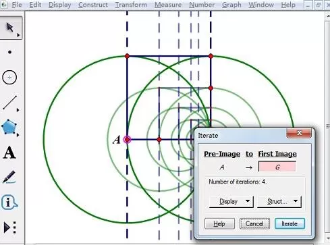The image size is (330, 245).
Task: Open the Custom tools icon
Action: point(10,227)
